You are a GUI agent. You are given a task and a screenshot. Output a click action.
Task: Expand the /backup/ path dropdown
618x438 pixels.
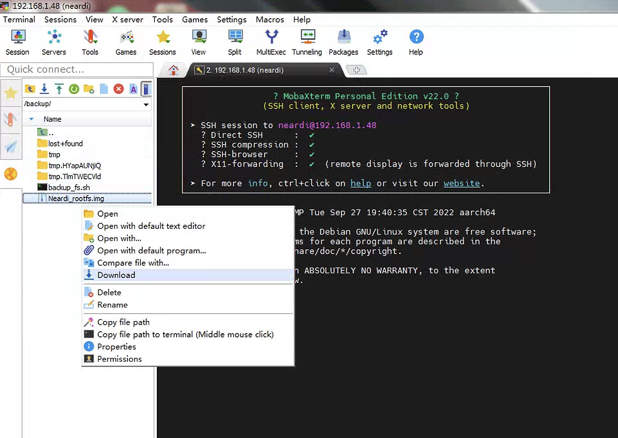pyautogui.click(x=146, y=104)
